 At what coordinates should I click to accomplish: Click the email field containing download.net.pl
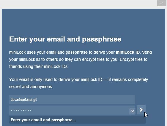tap(72, 100)
